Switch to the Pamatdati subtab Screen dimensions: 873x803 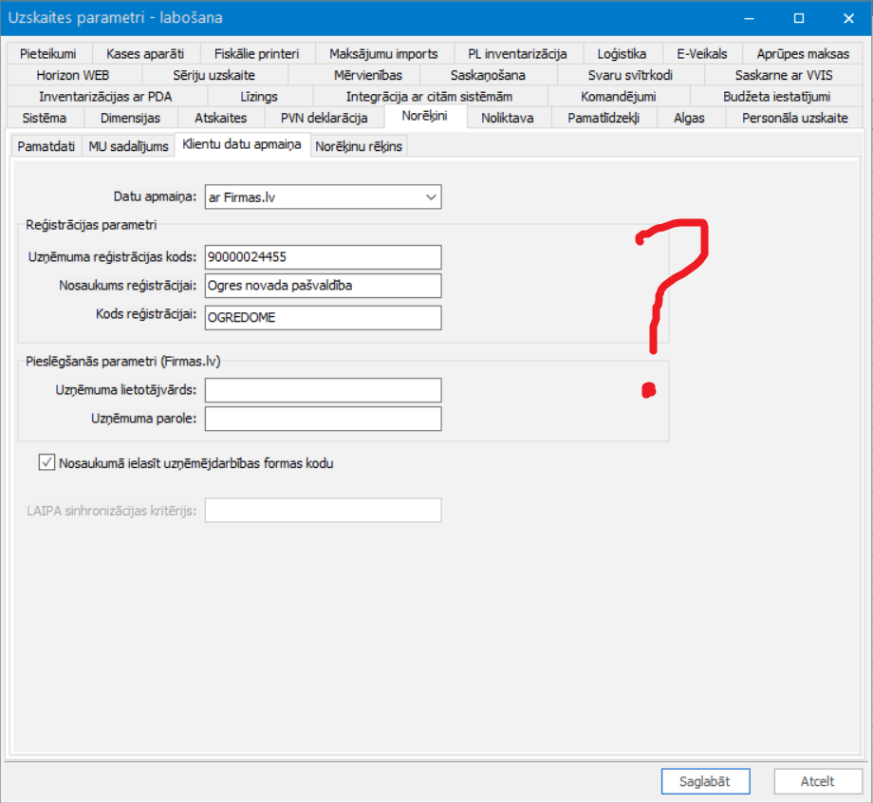click(x=46, y=146)
